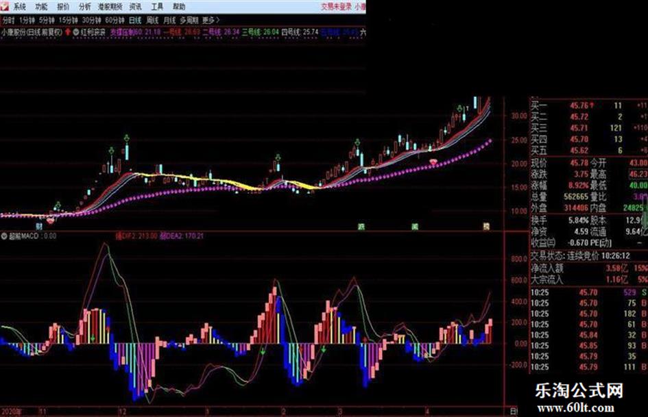The width and height of the screenshot is (648, 417).
Task: Open the 系统 menu
Action: [19, 7]
